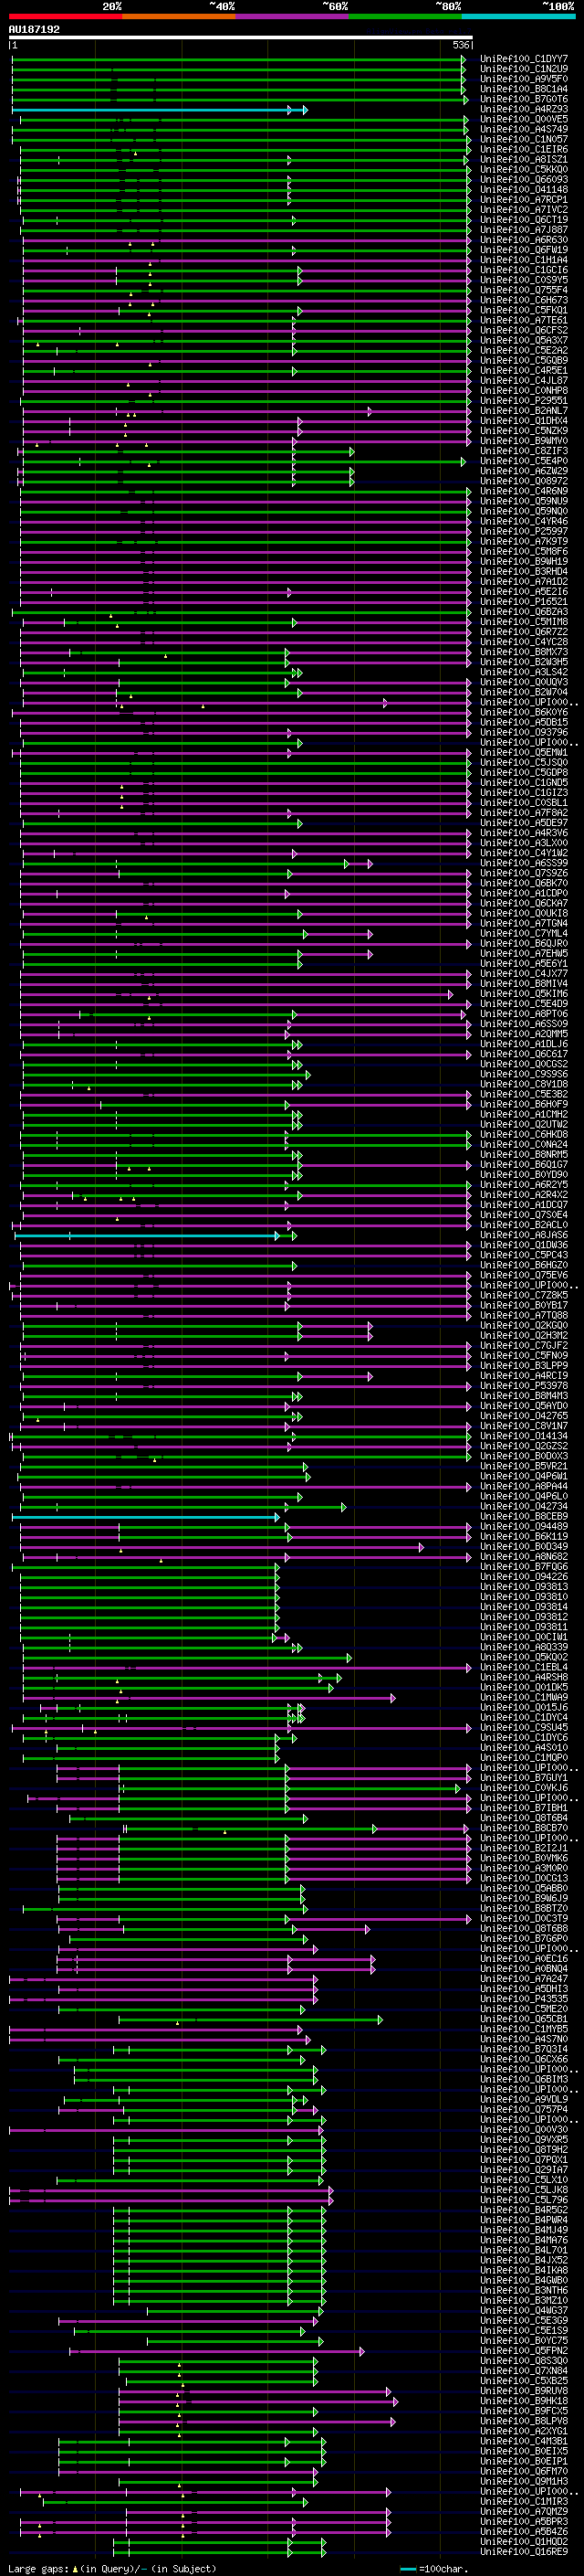Open hit UniRef100_B7G0T6
584x2576 pixels.
click(523, 99)
